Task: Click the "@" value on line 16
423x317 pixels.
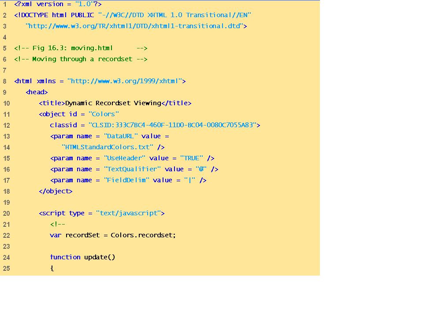Action: pyautogui.click(x=201, y=169)
